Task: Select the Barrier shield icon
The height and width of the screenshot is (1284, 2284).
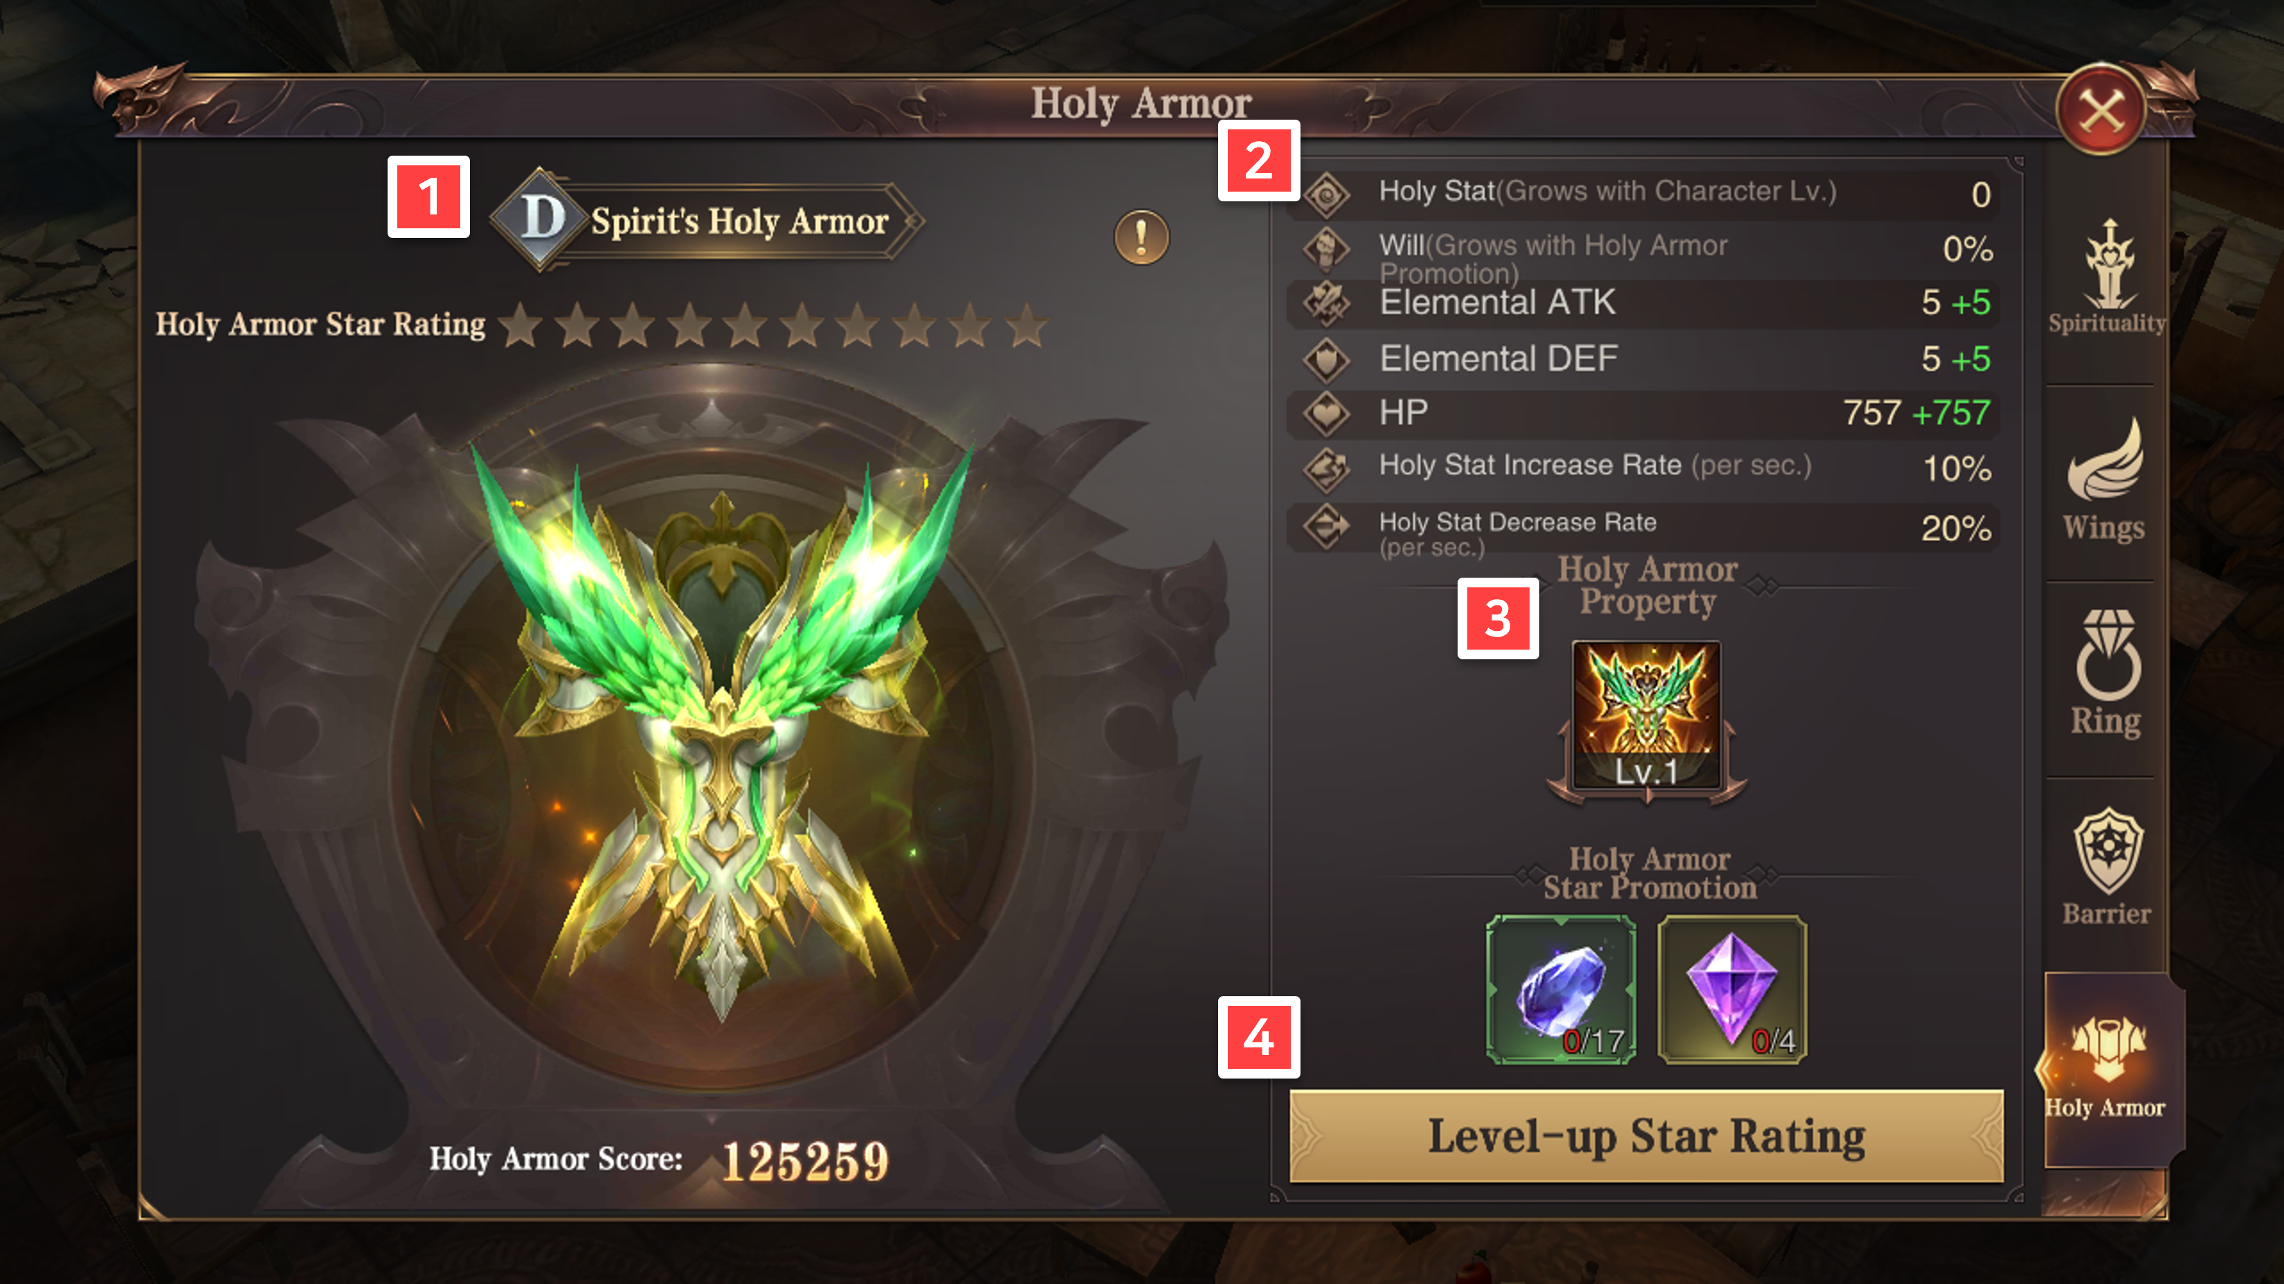Action: click(x=2107, y=851)
